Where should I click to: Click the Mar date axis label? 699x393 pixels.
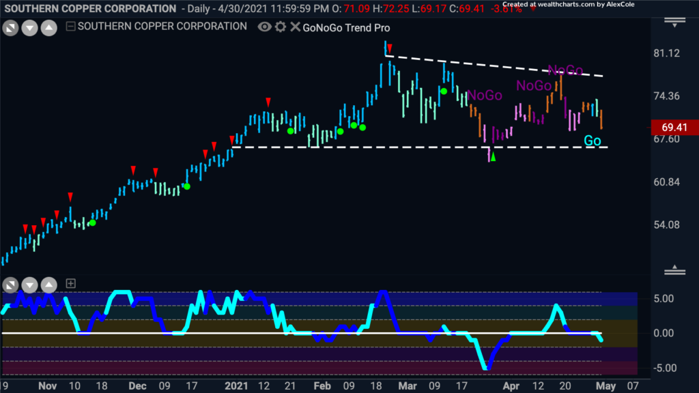pyautogui.click(x=408, y=386)
